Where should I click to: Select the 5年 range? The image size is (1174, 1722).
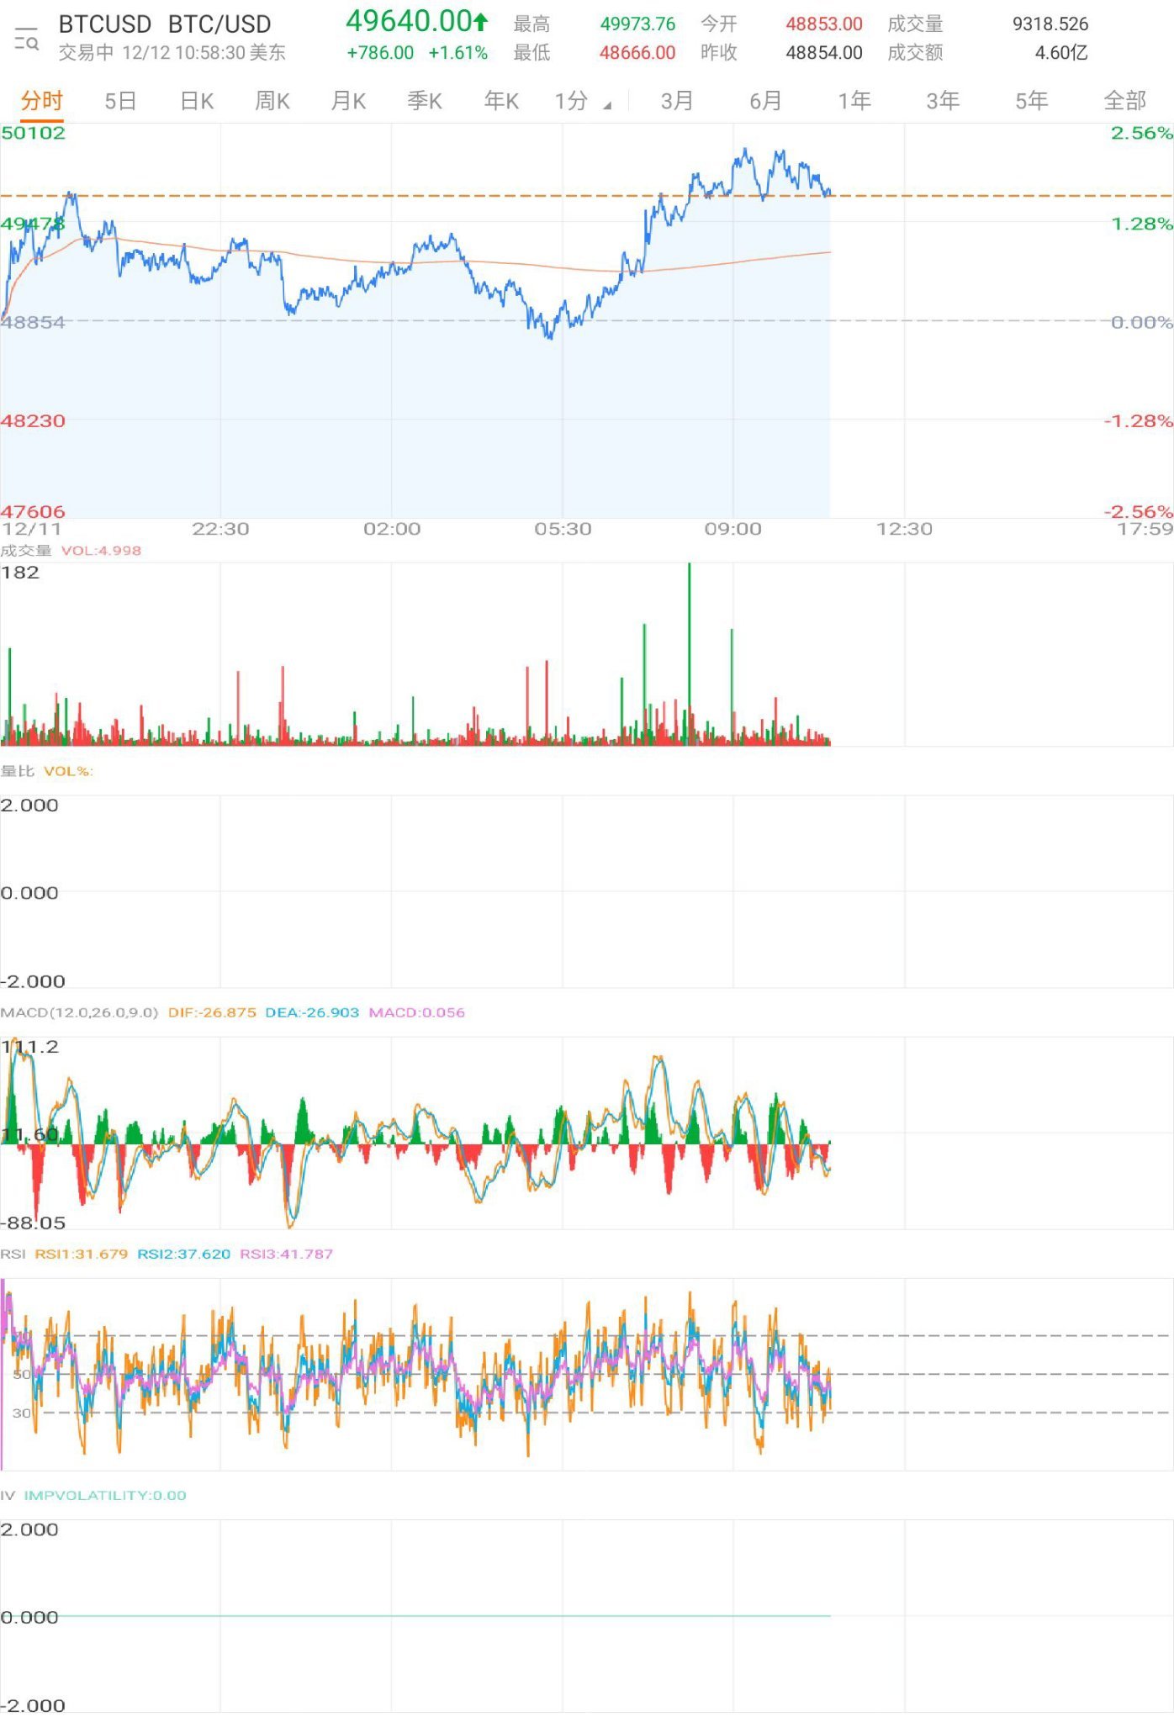click(1031, 102)
